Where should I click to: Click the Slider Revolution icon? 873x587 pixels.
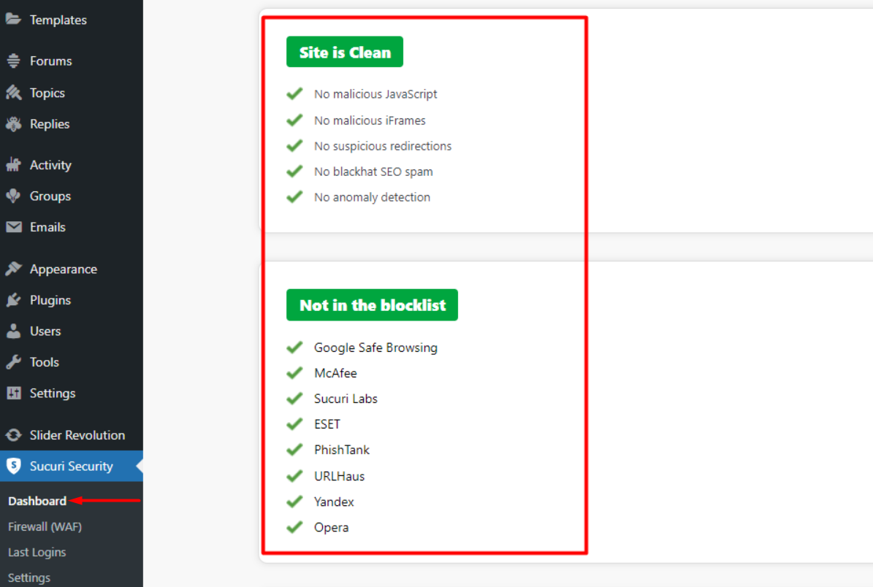[13, 434]
